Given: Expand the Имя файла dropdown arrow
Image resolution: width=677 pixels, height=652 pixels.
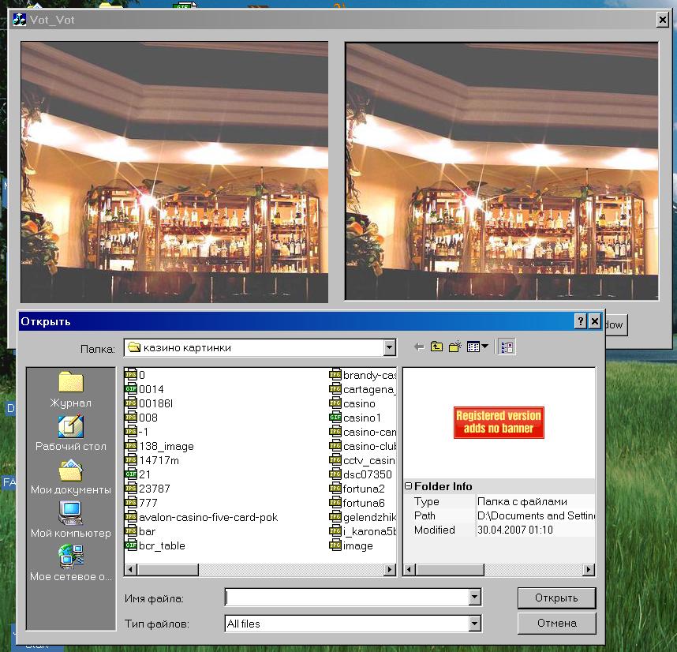Looking at the screenshot, I should pos(474,598).
